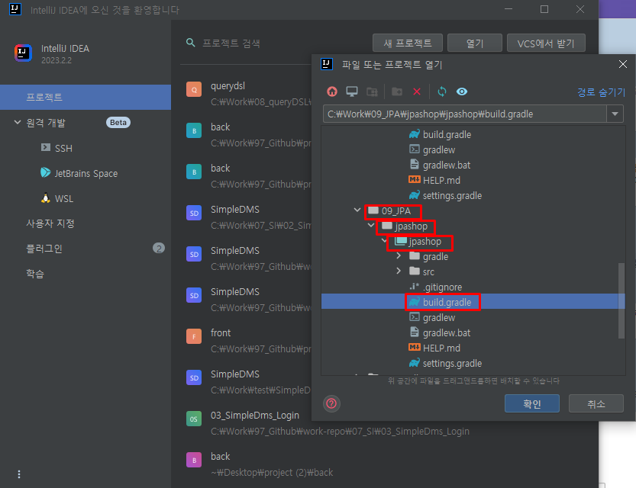Image resolution: width=636 pixels, height=488 pixels.
Task: Select the bottom settings.gradle file
Action: click(446, 363)
